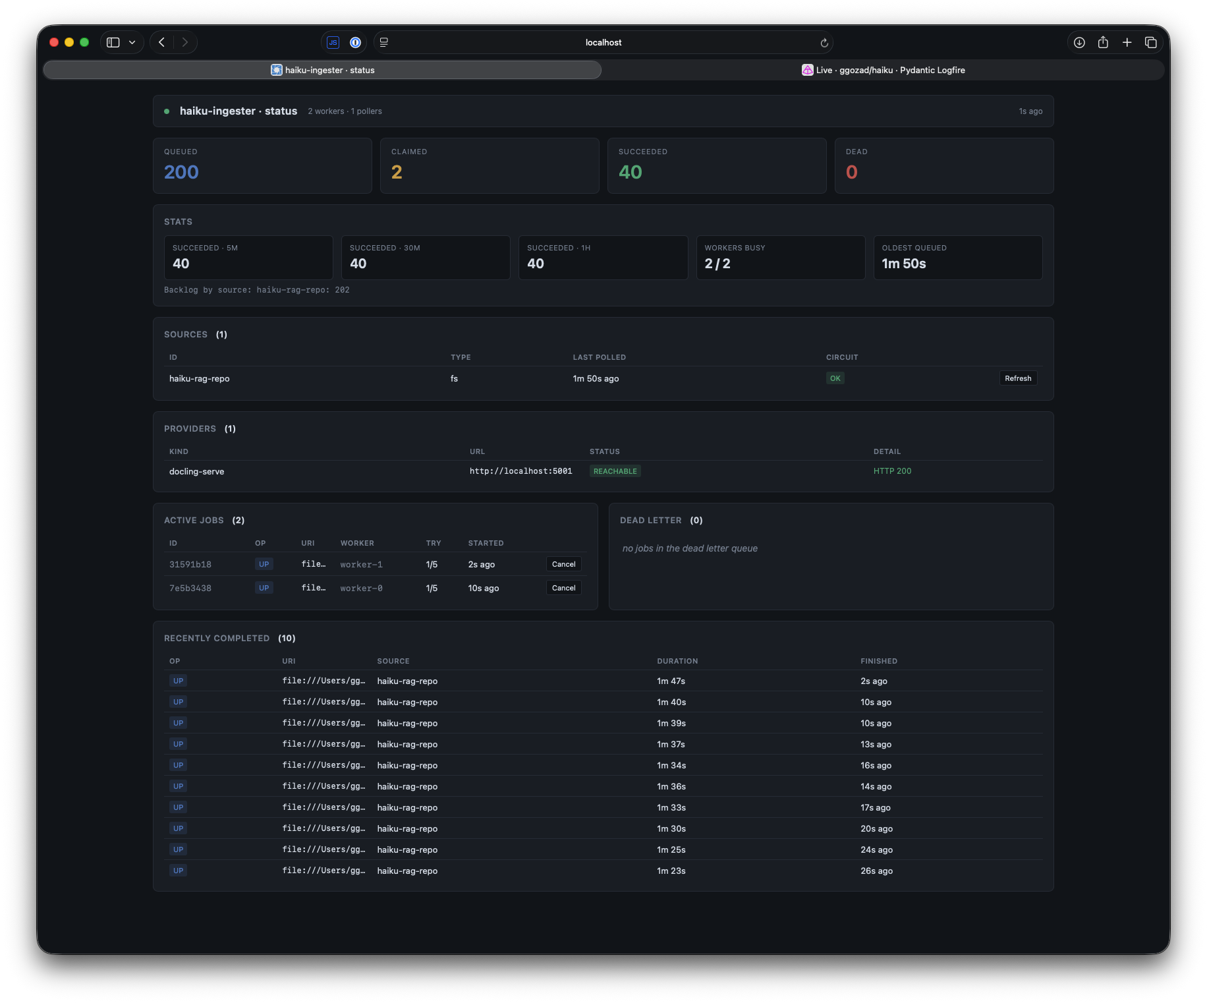Click the OK circuit badge

pyautogui.click(x=835, y=378)
